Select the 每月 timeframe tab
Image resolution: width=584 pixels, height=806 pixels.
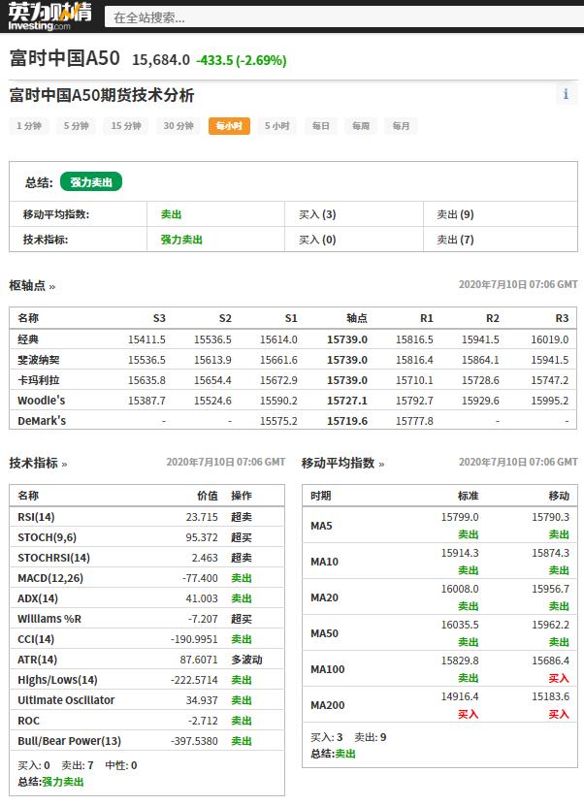pos(401,126)
